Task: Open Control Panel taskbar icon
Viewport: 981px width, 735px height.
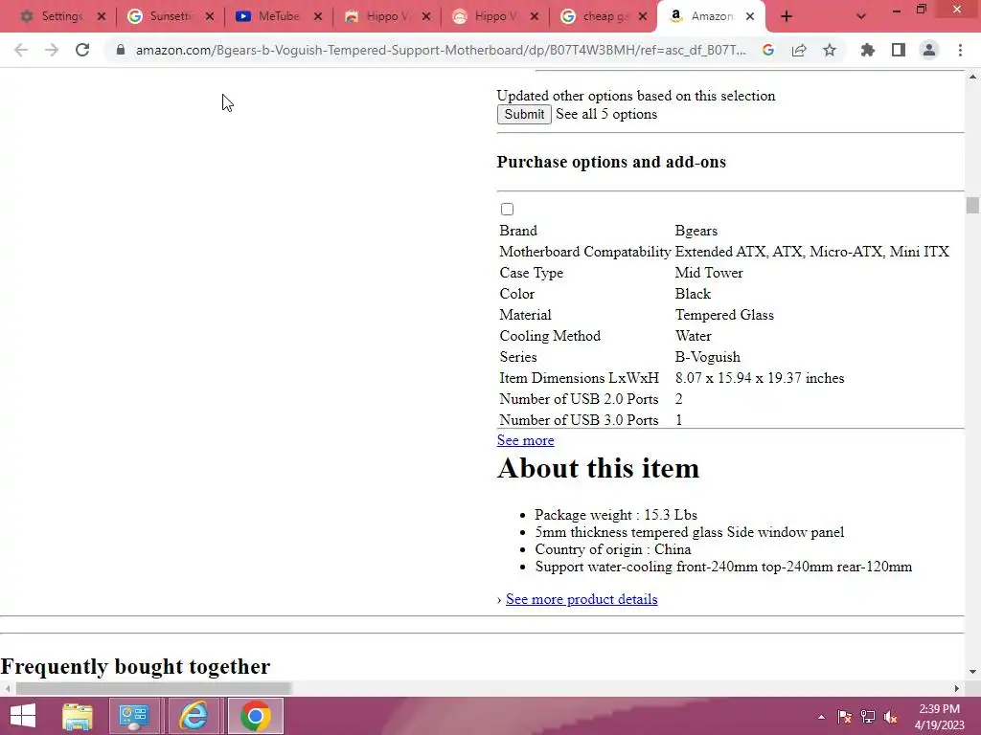Action: click(134, 716)
